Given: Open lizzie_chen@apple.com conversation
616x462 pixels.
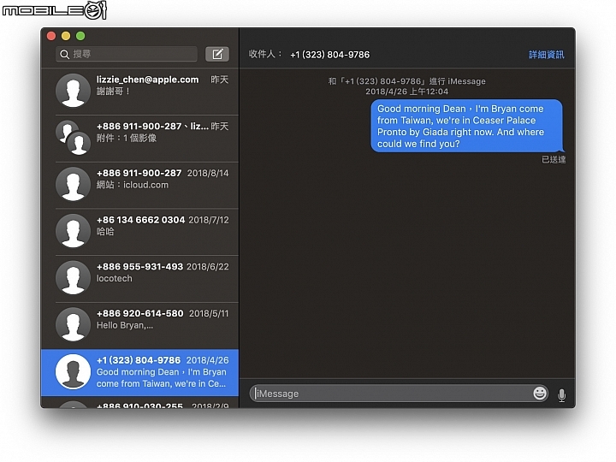Looking at the screenshot, I should click(x=139, y=92).
